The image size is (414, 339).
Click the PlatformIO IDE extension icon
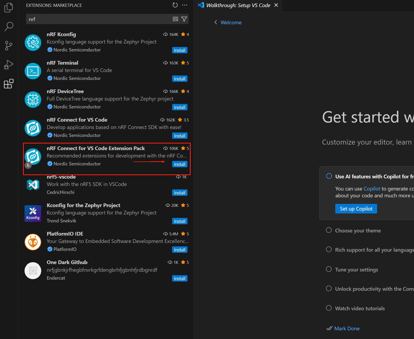(x=33, y=242)
